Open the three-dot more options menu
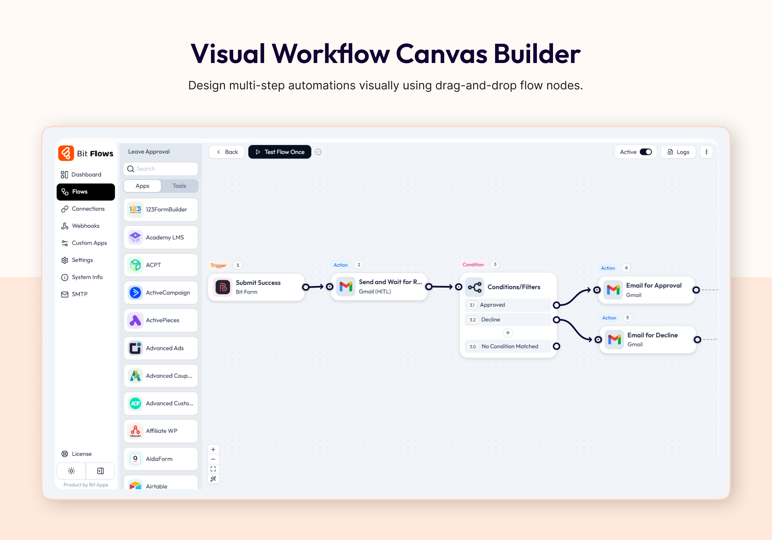Image resolution: width=772 pixels, height=540 pixels. pyautogui.click(x=706, y=152)
